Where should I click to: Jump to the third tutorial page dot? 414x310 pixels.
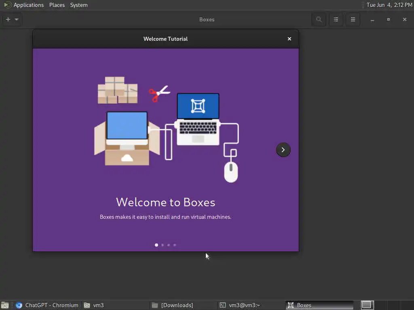click(x=169, y=245)
